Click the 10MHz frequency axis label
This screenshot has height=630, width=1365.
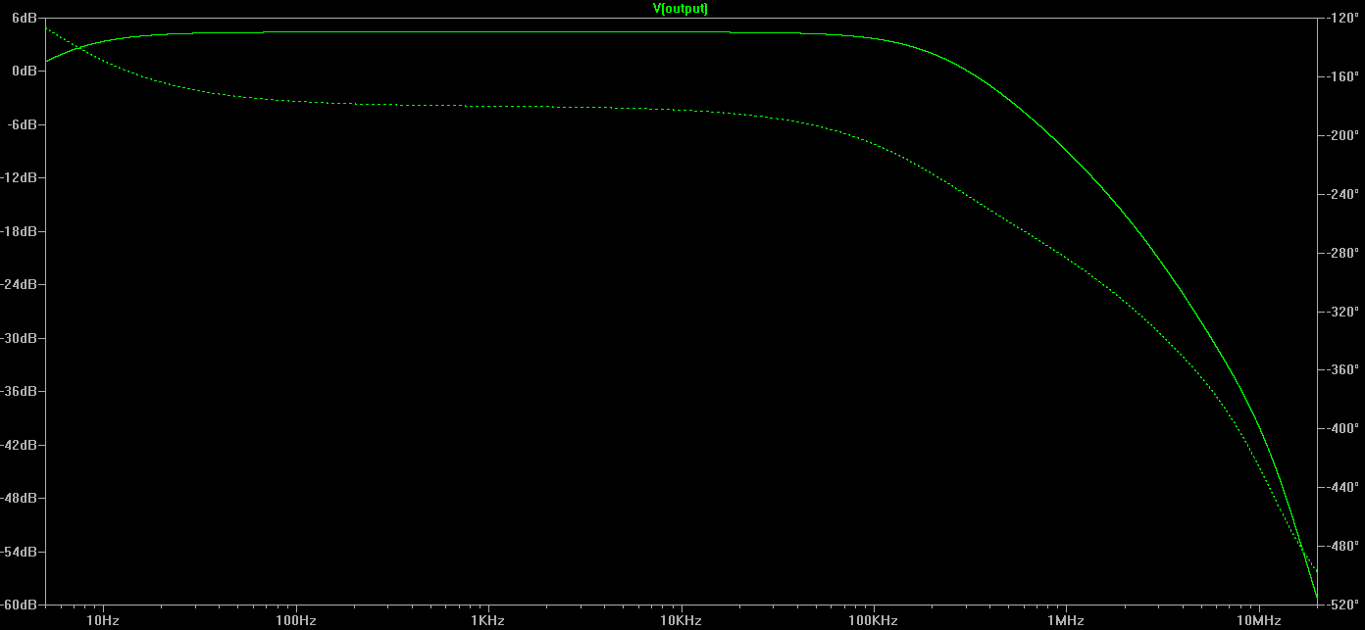[x=1257, y=620]
